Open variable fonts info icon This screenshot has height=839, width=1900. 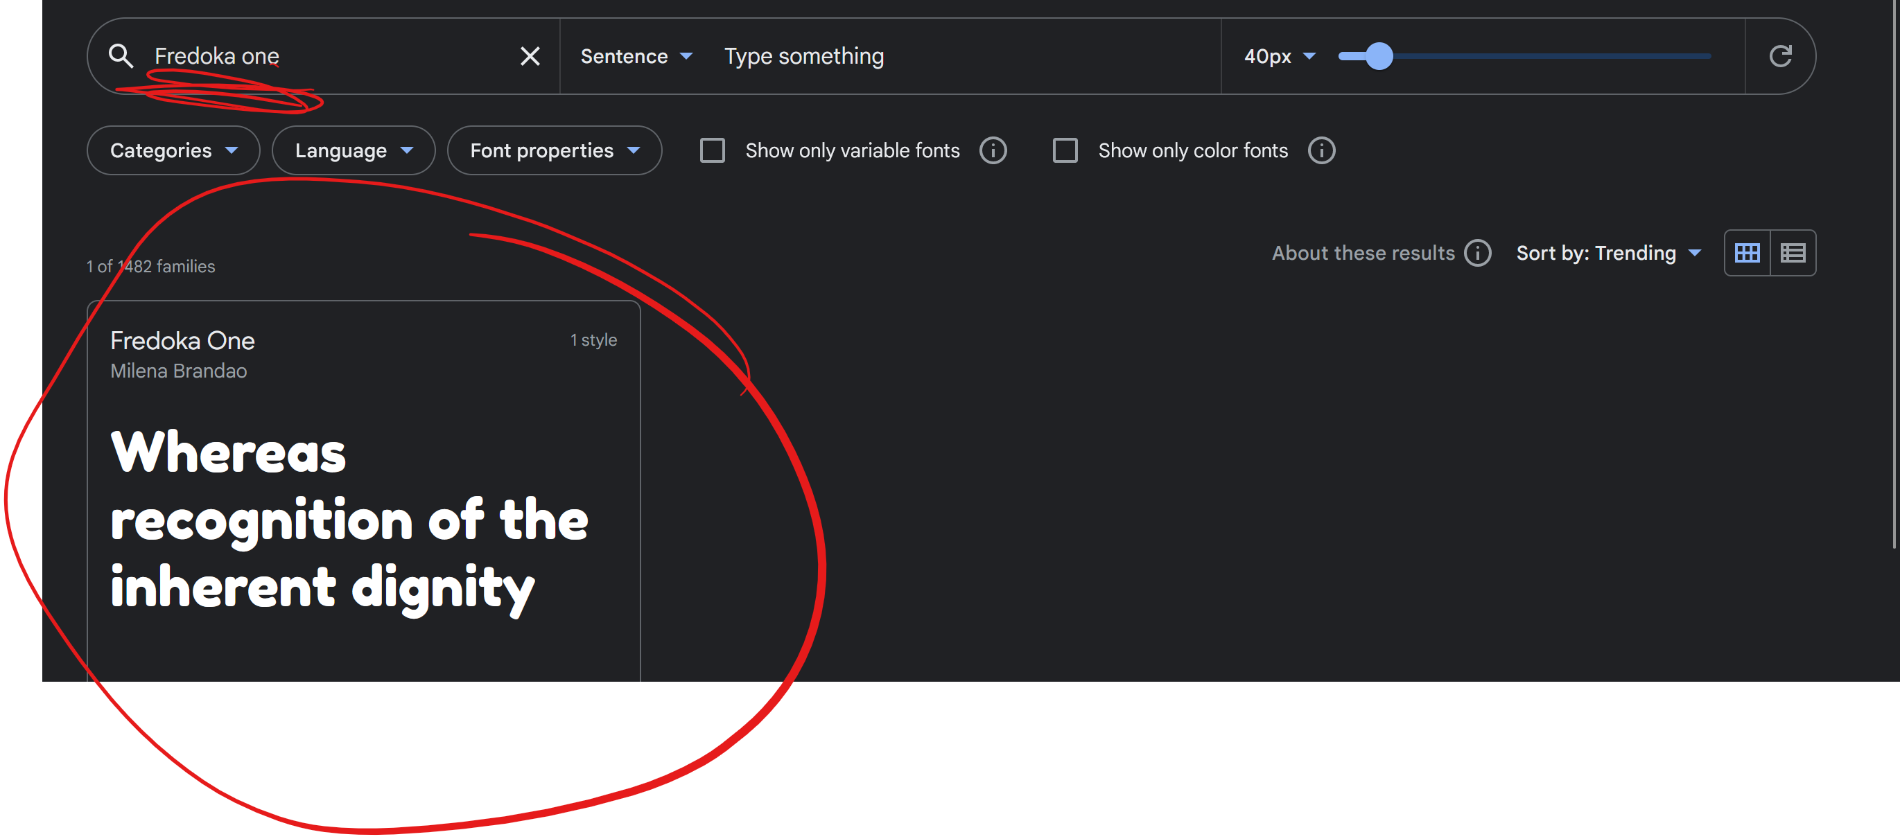(x=993, y=150)
